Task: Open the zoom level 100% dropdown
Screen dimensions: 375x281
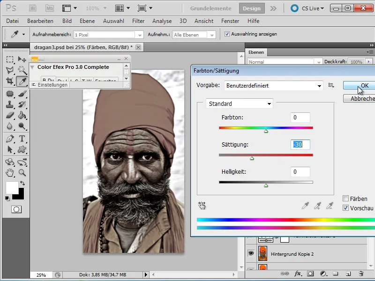Action: 105,8
